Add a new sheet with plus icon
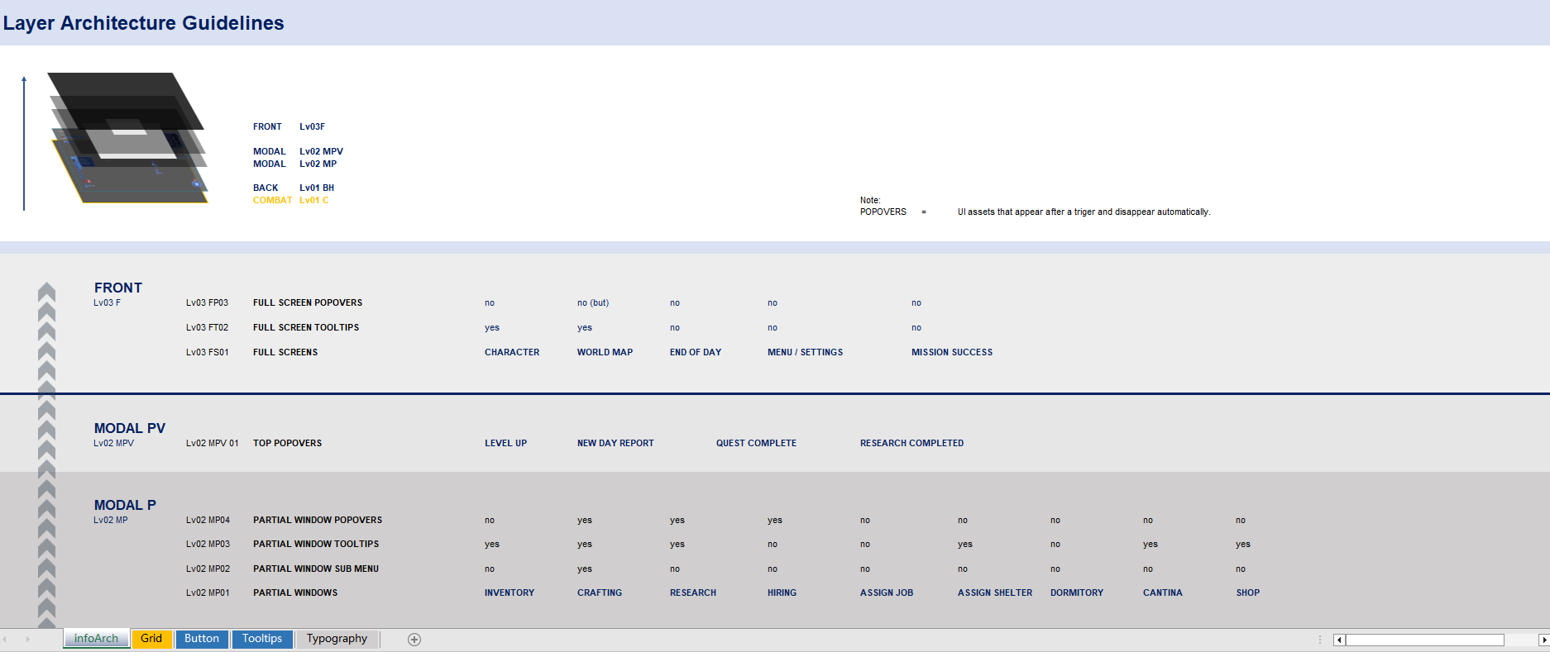This screenshot has height=652, width=1550. (414, 640)
